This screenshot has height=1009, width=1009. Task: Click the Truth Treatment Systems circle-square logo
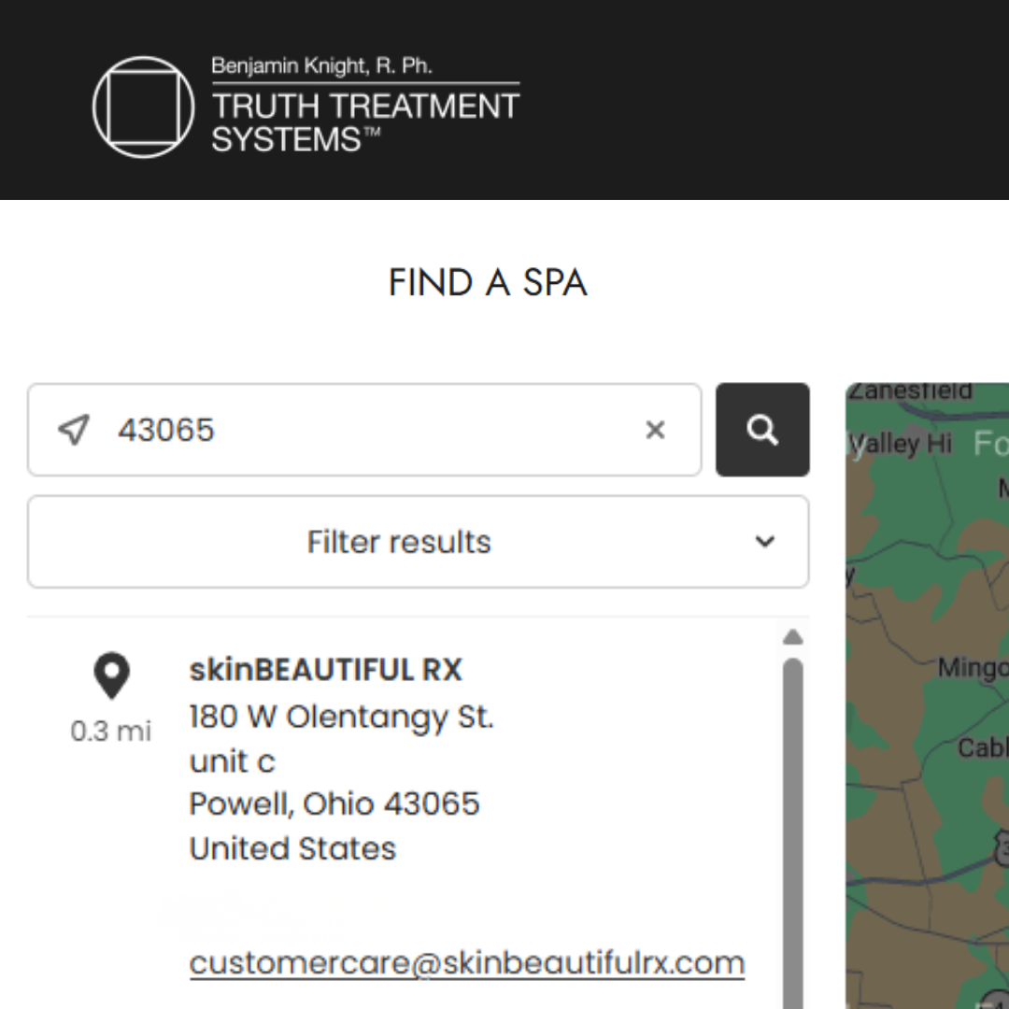point(144,107)
